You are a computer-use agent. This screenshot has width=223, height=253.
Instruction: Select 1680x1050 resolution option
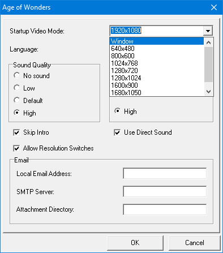click(x=157, y=93)
